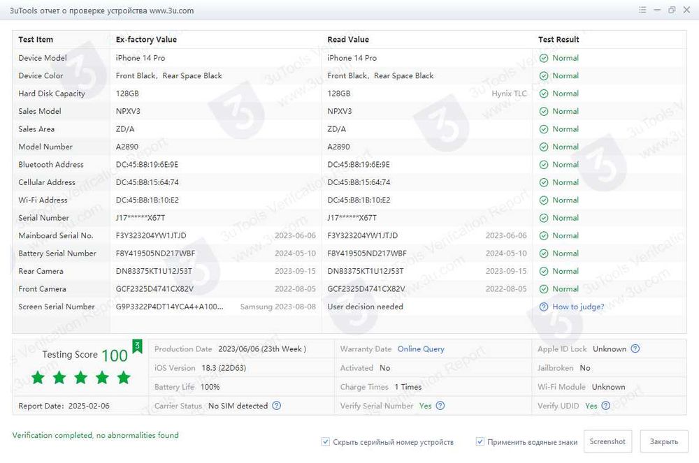This screenshot has width=699, height=463.
Task: Click the green 3uTools badge by score
Action: (137, 346)
